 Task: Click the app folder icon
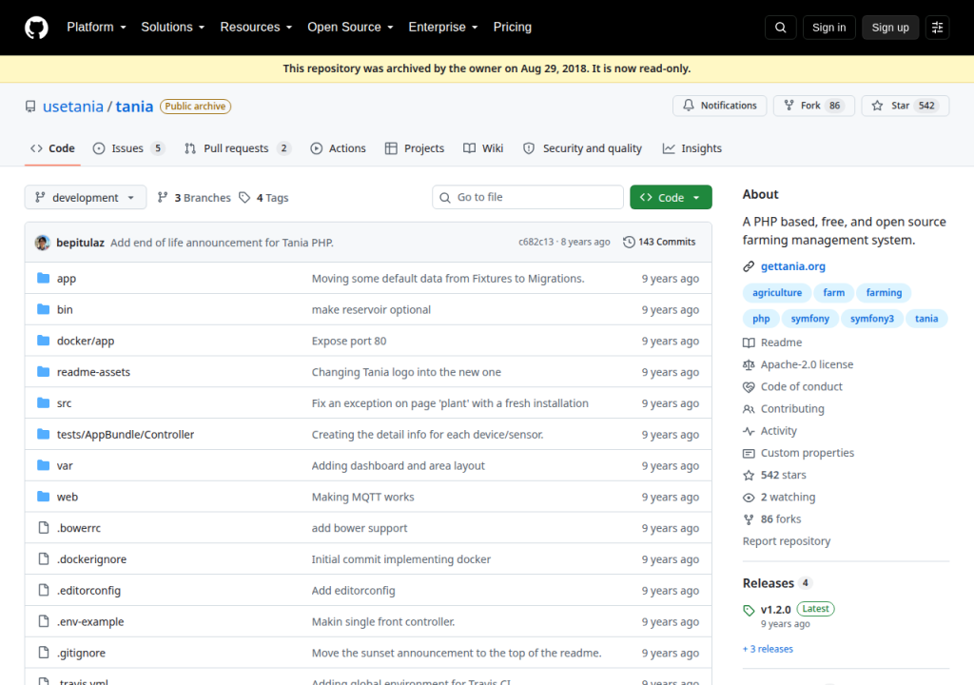click(43, 278)
